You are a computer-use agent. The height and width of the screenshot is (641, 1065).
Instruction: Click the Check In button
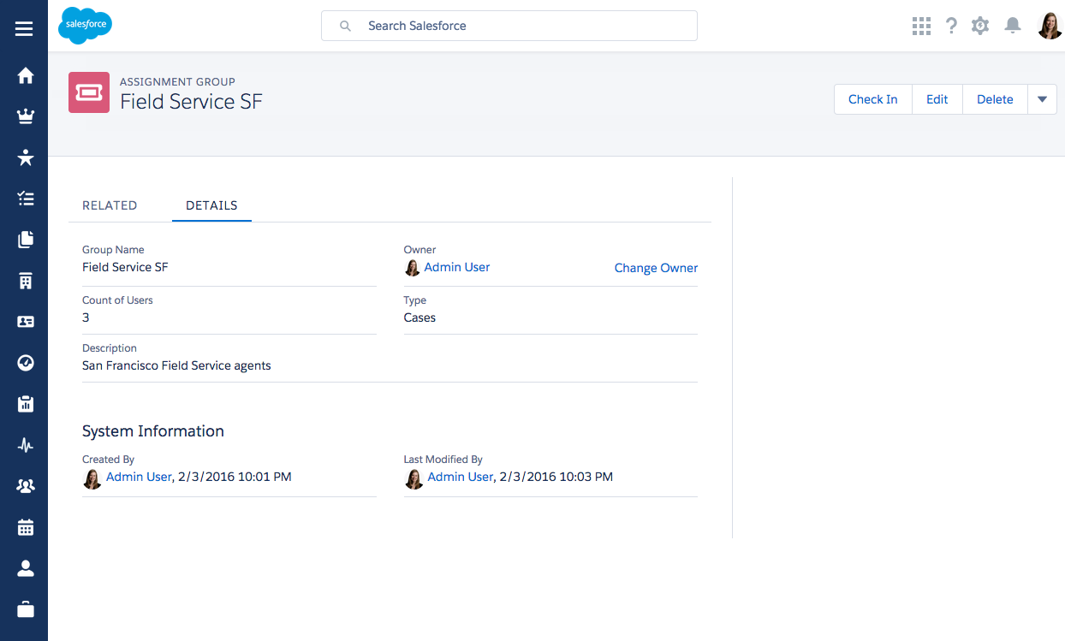click(873, 99)
